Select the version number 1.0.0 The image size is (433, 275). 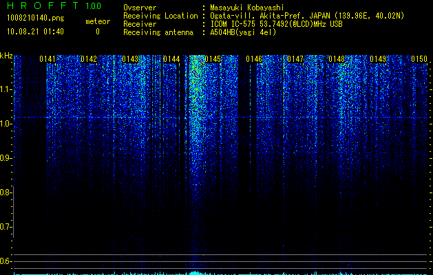click(x=93, y=6)
